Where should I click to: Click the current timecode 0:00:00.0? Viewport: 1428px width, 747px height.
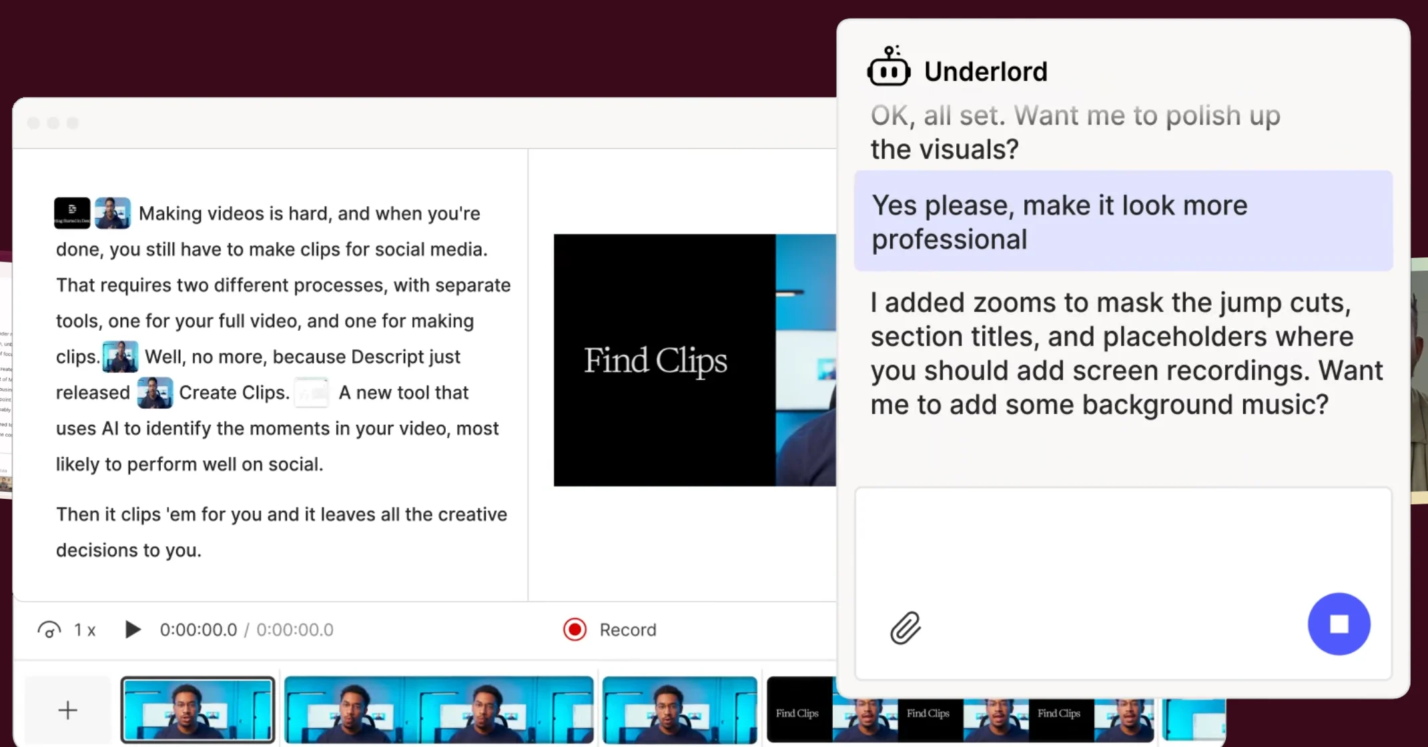click(x=198, y=630)
